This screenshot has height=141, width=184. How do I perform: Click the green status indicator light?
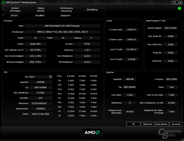point(179,9)
